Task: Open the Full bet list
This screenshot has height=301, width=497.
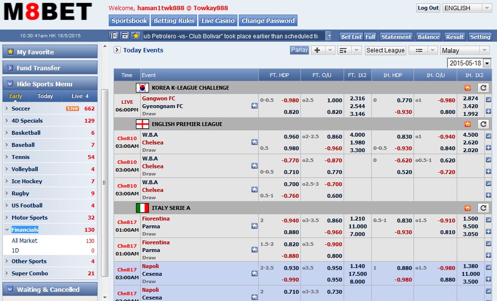Action: pos(370,37)
